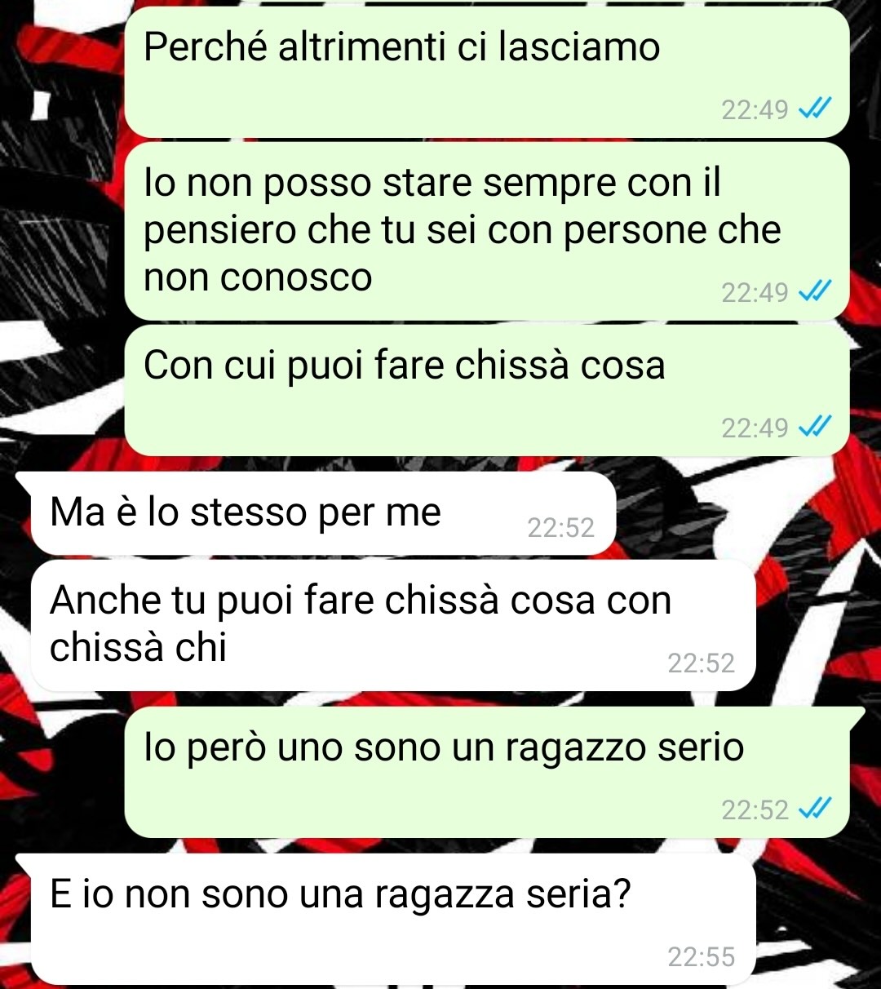Click the 22:52 timestamp under 'ragazzo serio'

point(755,810)
